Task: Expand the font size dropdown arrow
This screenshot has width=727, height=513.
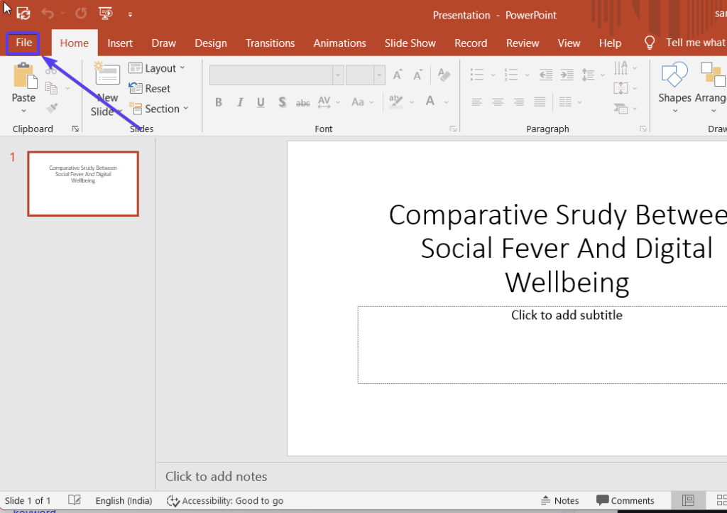Action: click(x=379, y=75)
